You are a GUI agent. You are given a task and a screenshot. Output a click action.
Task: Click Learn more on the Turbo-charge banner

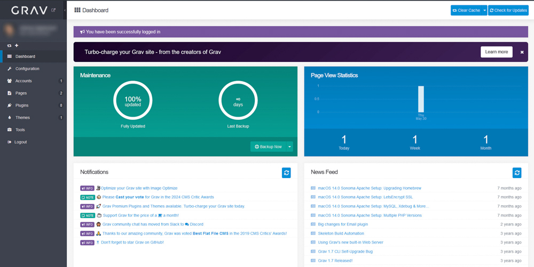497,52
